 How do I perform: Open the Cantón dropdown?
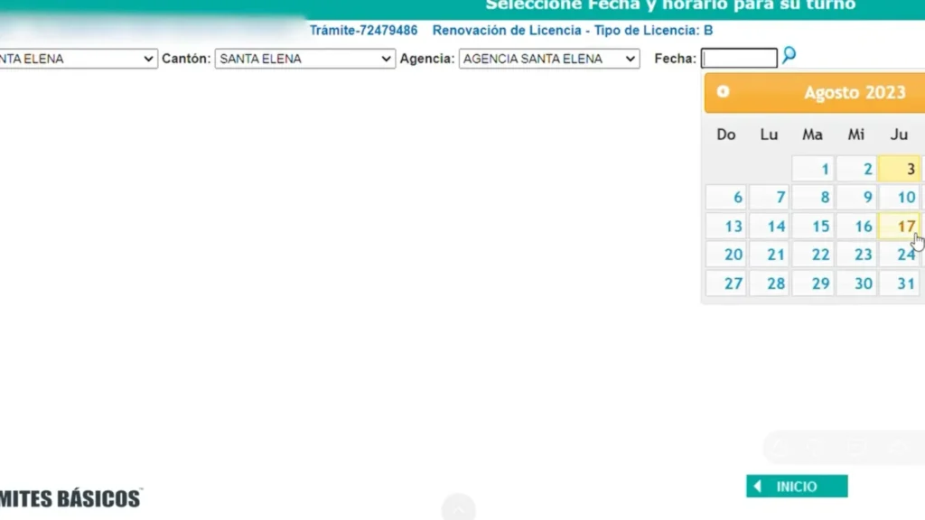pos(305,59)
